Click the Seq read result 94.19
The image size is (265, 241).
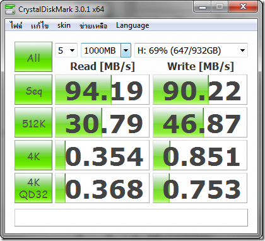point(102,90)
